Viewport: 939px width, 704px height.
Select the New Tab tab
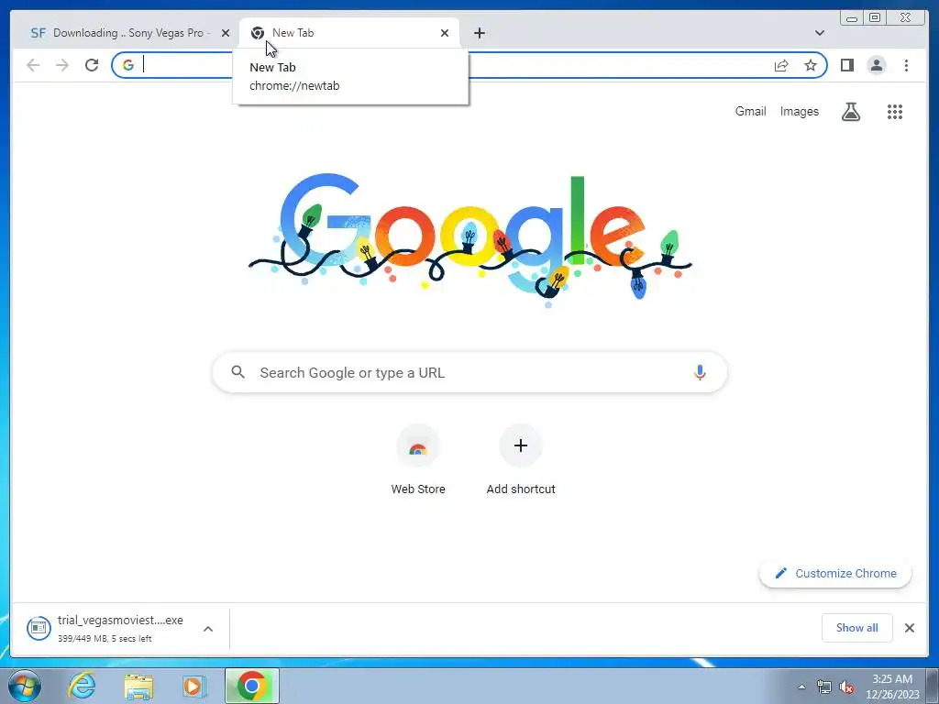point(349,33)
